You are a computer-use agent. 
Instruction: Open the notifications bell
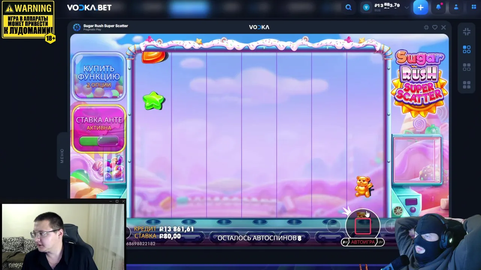439,7
